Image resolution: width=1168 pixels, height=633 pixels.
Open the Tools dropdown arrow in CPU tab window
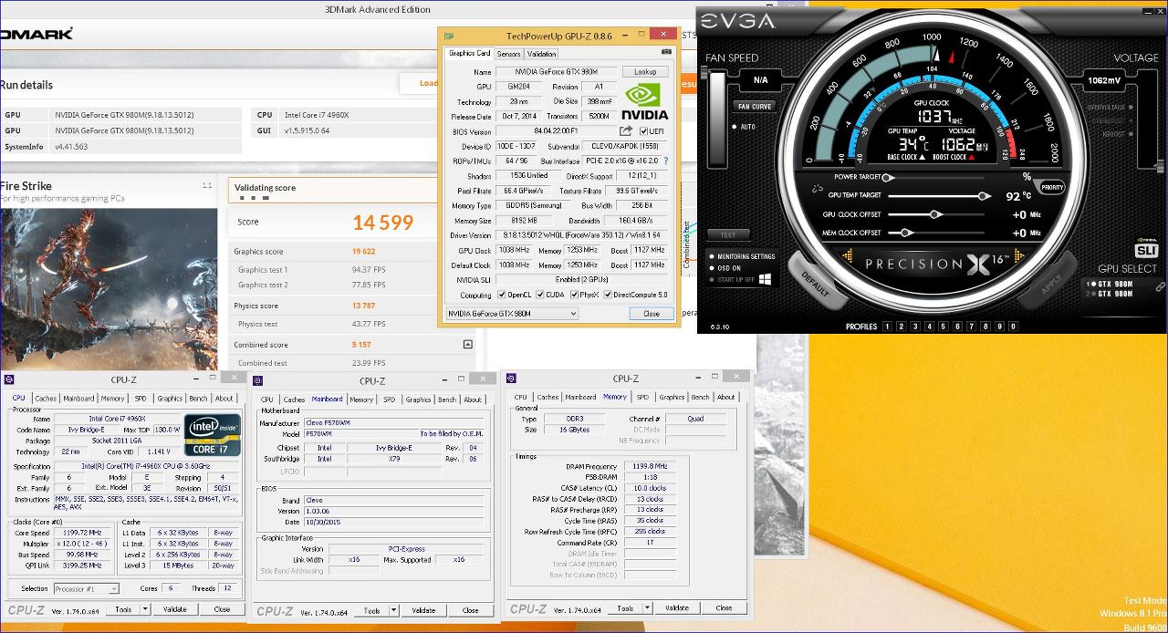(147, 609)
